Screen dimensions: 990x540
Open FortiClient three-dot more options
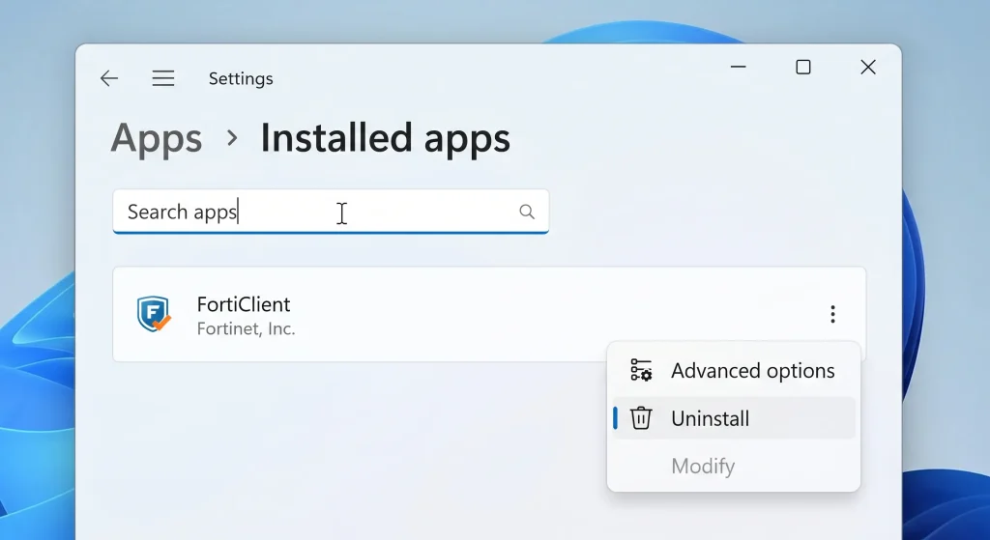[832, 314]
